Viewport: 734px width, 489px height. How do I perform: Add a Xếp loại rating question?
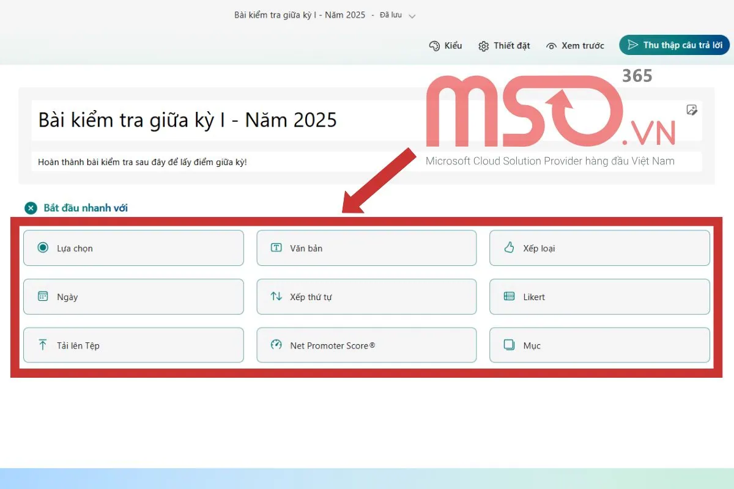pos(599,248)
